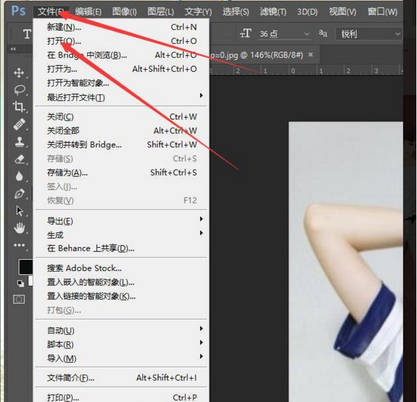
Task: Open the 编辑(E) menu
Action: pyautogui.click(x=88, y=12)
